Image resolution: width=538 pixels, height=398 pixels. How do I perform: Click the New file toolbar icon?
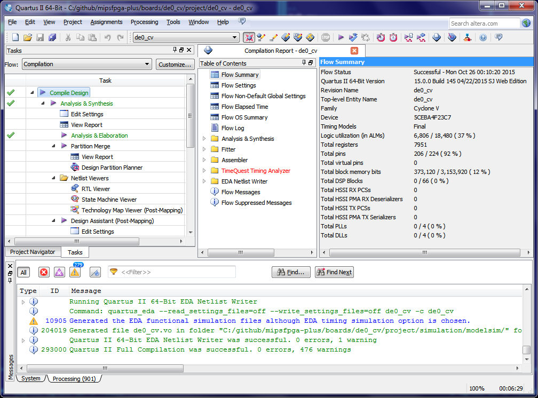pyautogui.click(x=15, y=37)
